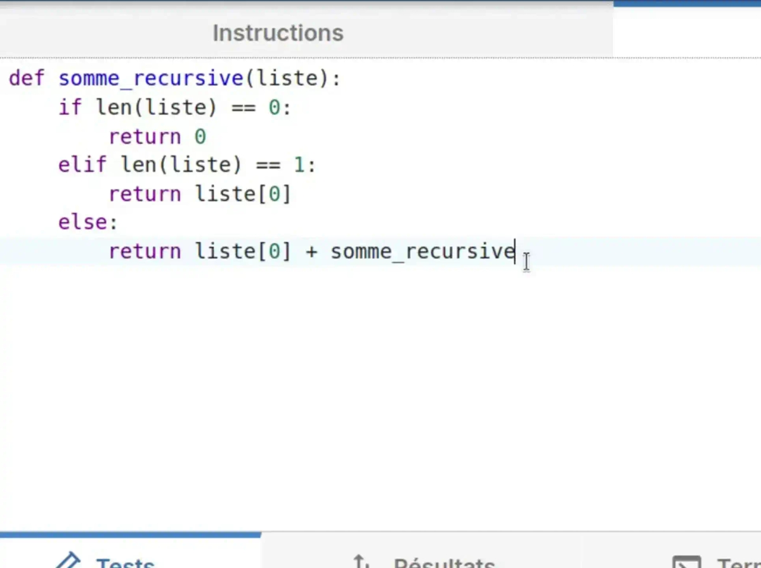Switch to the Tests tab
Screen dimensions: 761x568
coord(125,562)
